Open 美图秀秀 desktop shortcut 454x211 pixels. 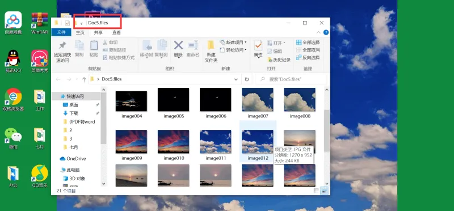tap(40, 61)
